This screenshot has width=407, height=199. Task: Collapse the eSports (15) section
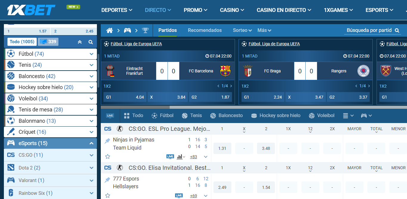point(92,143)
